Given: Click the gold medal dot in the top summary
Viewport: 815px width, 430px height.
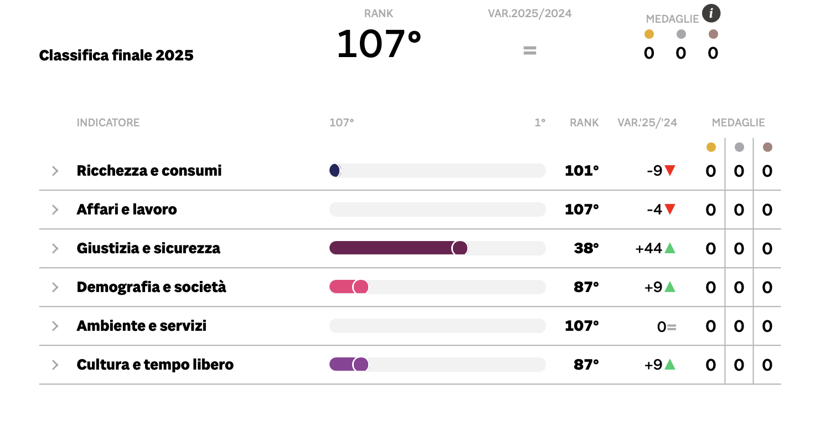Looking at the screenshot, I should point(649,34).
